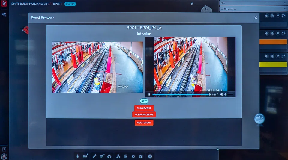
Task: Pause the intrusion video playback
Action: [149, 94]
